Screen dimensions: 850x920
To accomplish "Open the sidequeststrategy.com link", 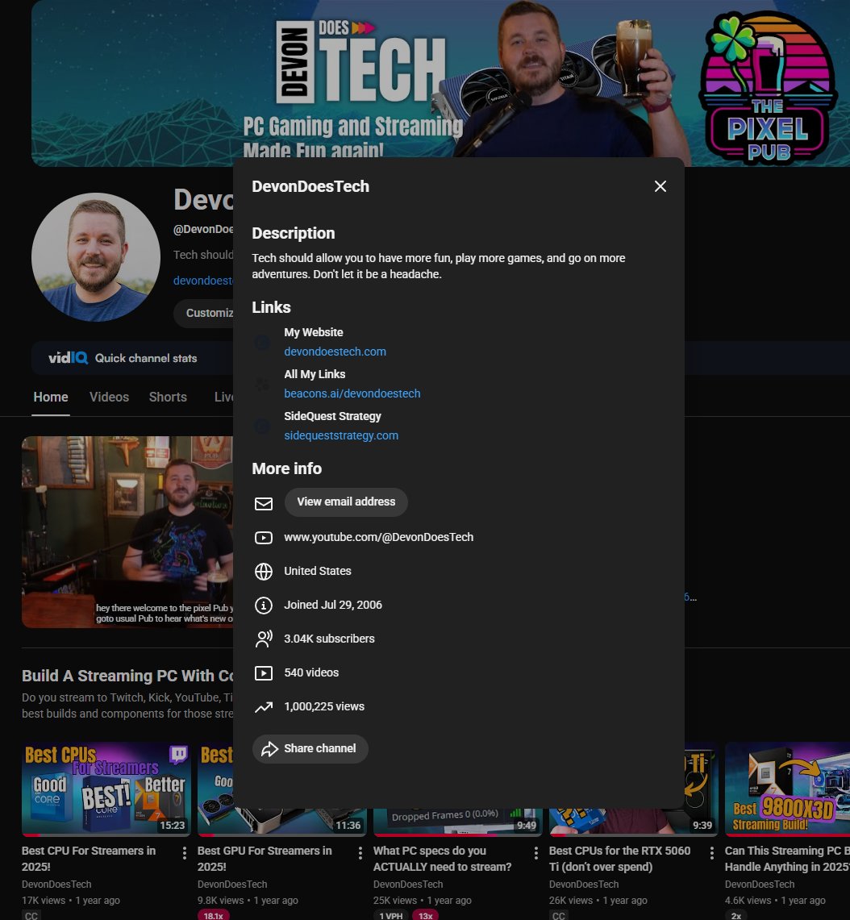I will pyautogui.click(x=340, y=435).
